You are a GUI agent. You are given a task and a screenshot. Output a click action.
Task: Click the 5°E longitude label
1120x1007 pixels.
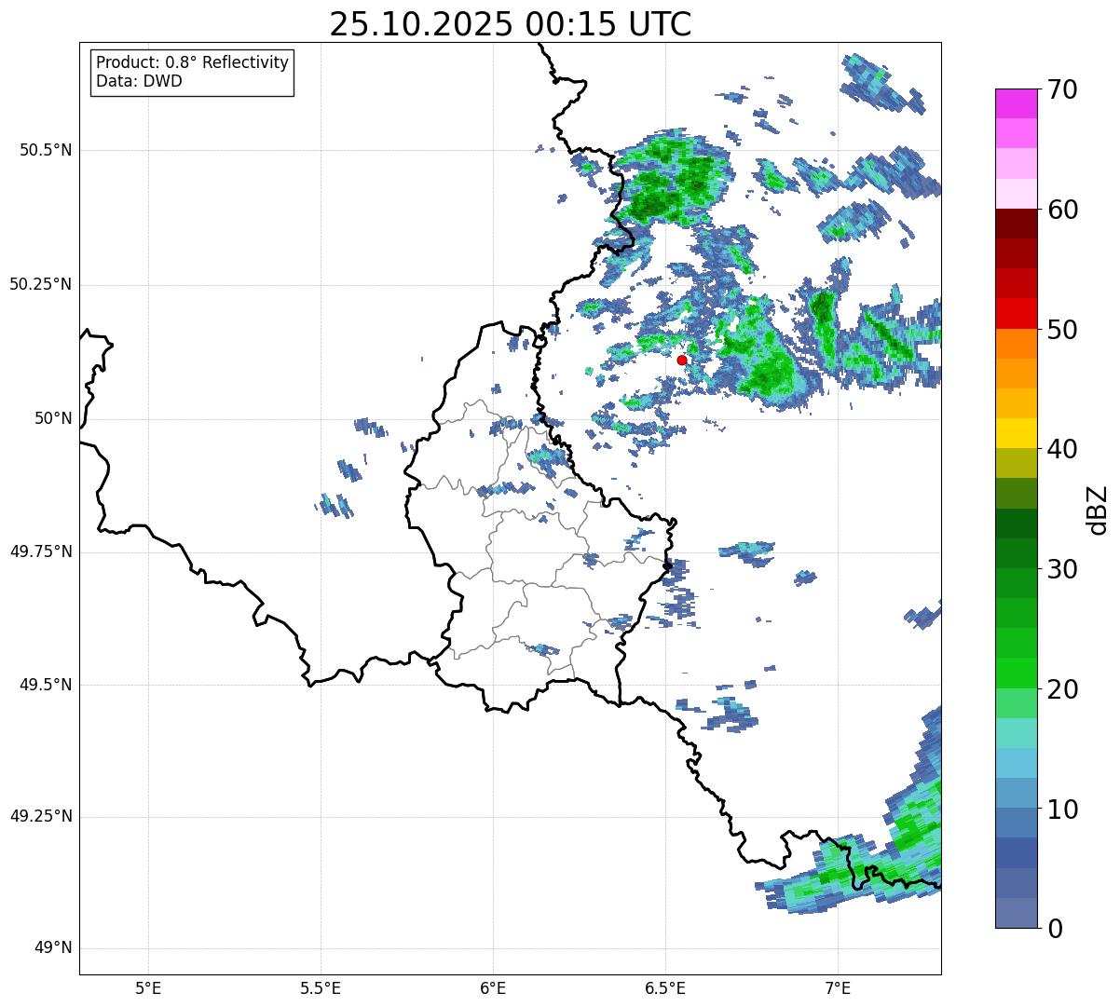tap(148, 988)
